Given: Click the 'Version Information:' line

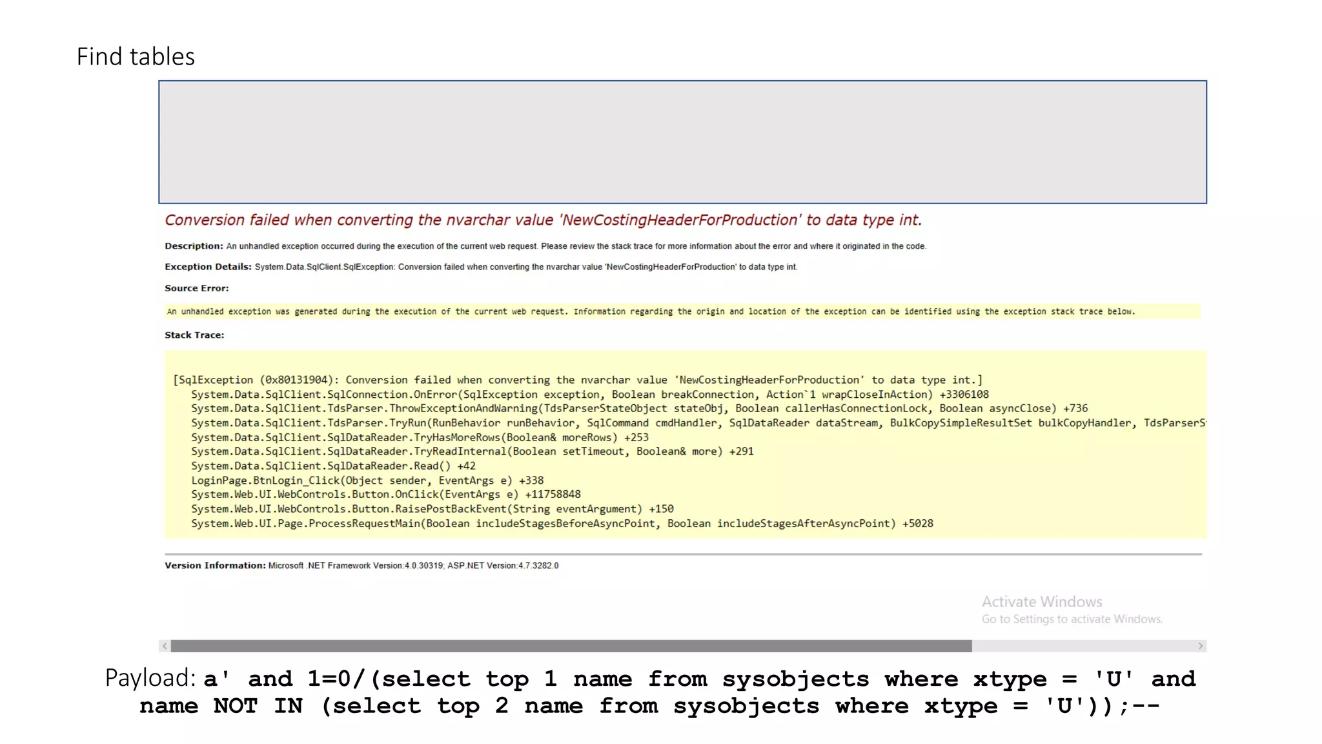Looking at the screenshot, I should 361,566.
